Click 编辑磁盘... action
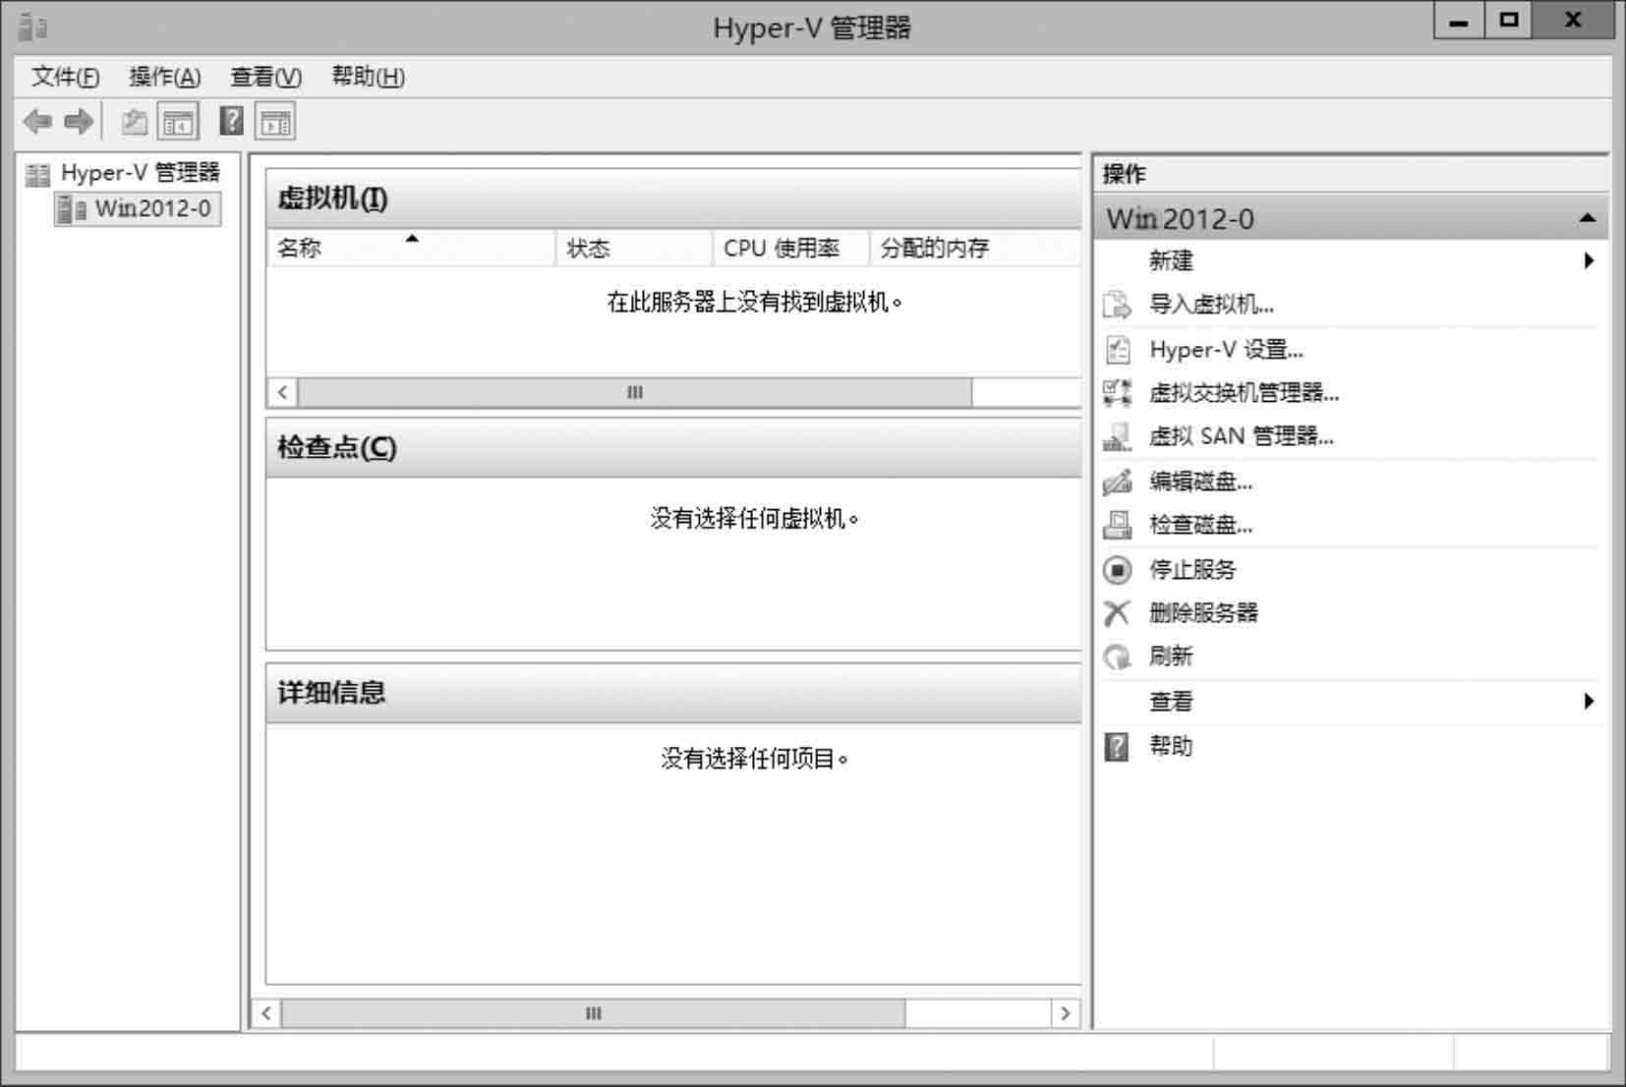The height and width of the screenshot is (1087, 1626). click(1200, 482)
